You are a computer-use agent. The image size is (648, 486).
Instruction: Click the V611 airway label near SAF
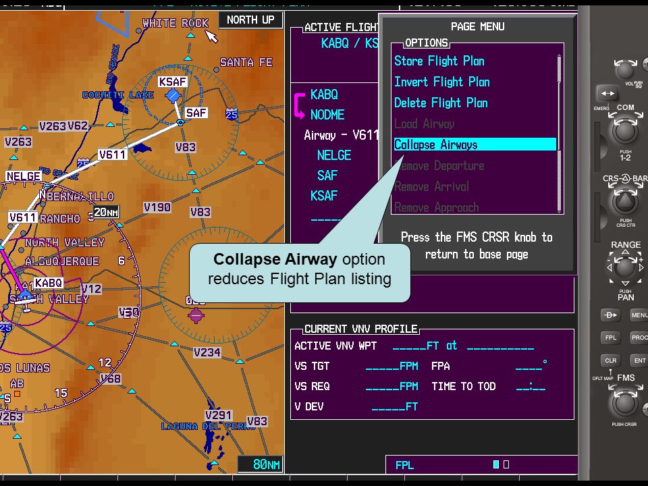coord(113,155)
